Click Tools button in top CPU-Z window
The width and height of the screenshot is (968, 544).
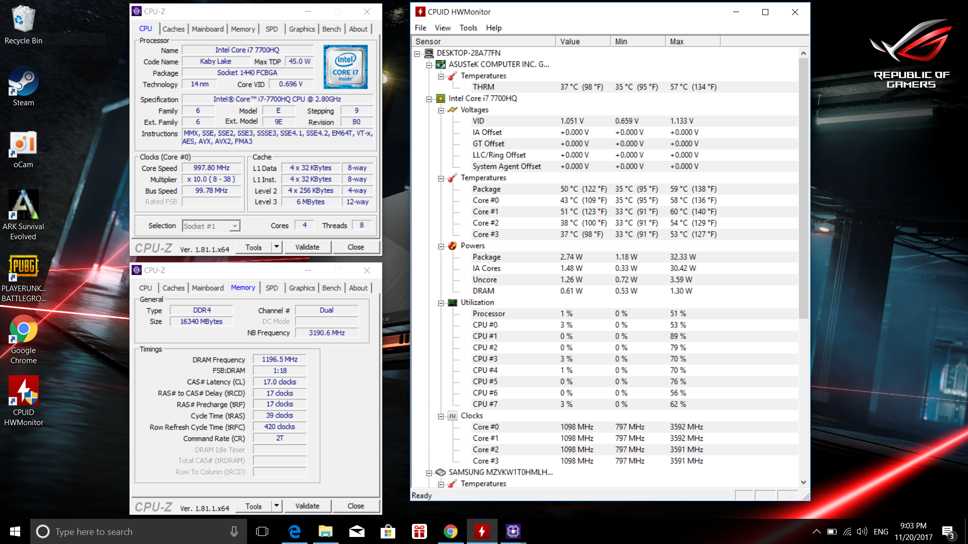coord(254,247)
